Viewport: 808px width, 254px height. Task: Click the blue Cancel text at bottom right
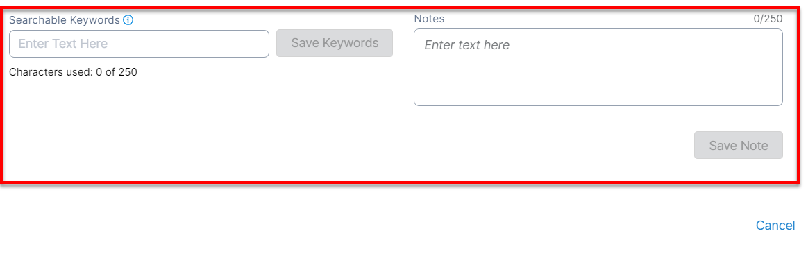(775, 226)
